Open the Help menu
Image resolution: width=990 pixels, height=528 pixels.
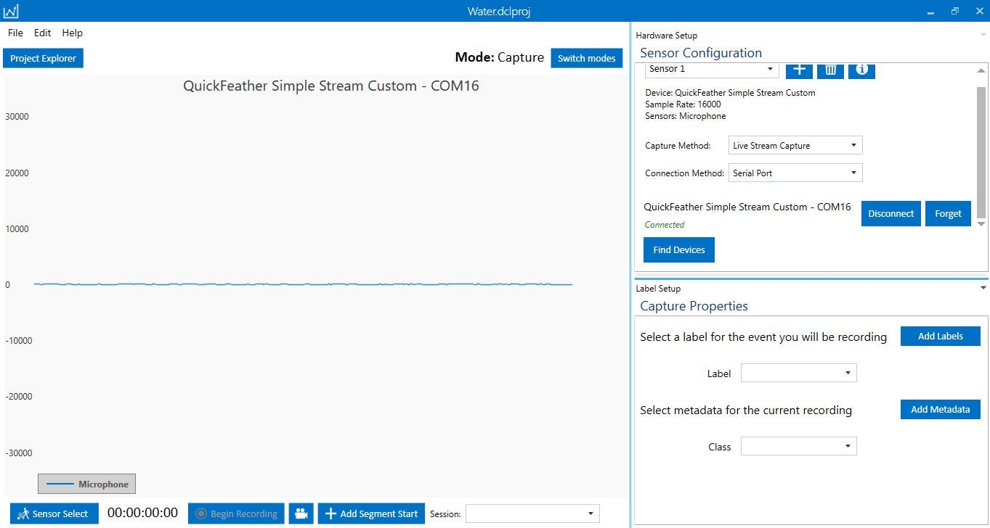[72, 33]
